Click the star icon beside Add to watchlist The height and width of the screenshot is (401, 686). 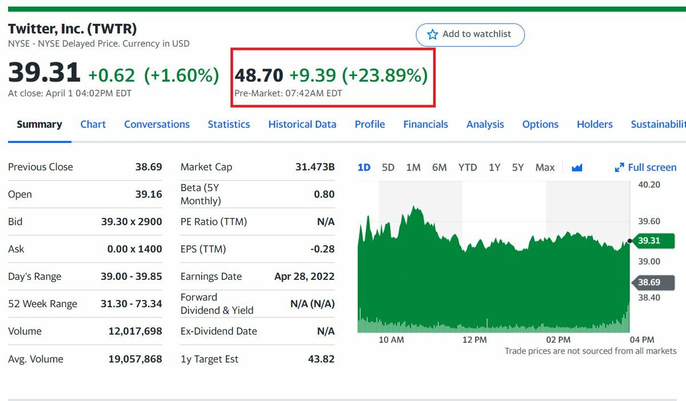[x=432, y=34]
